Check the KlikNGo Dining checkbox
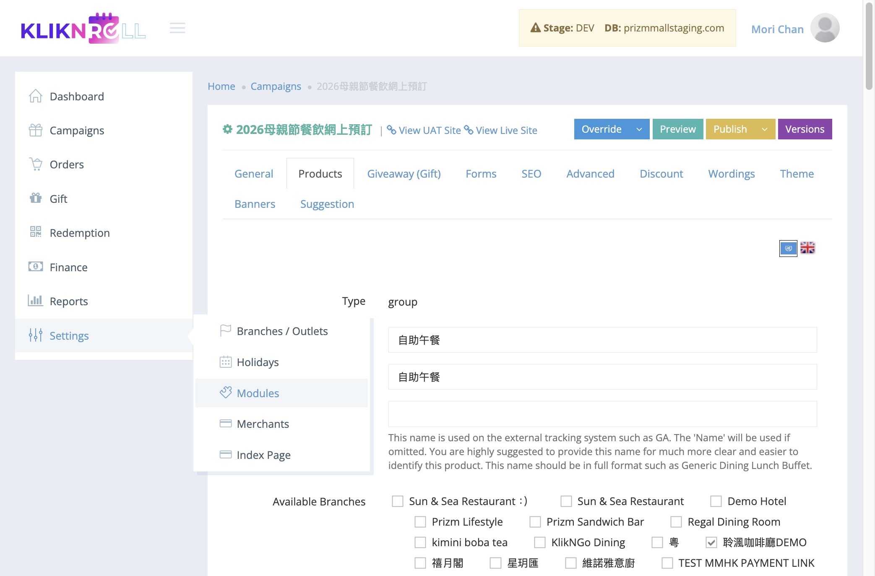Screen dimensions: 875x576 (x=539, y=542)
